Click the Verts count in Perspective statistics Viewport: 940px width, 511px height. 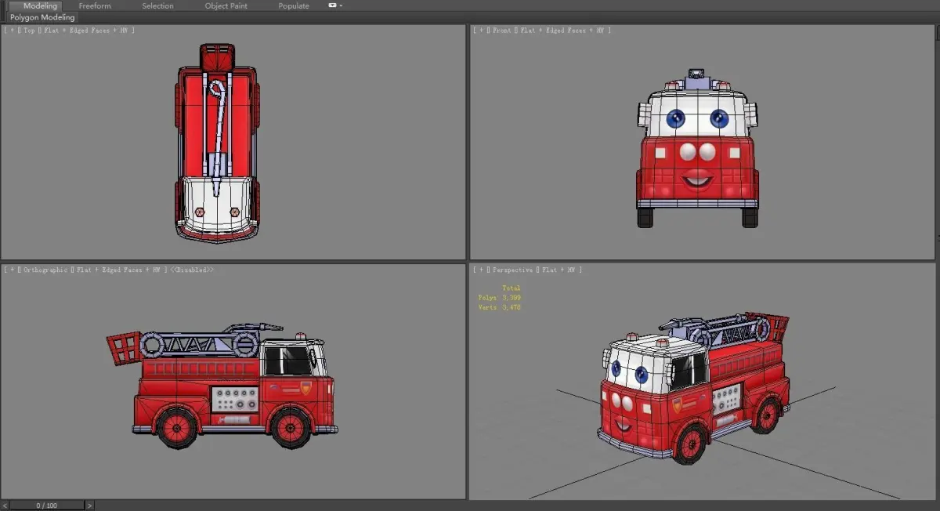(500, 307)
